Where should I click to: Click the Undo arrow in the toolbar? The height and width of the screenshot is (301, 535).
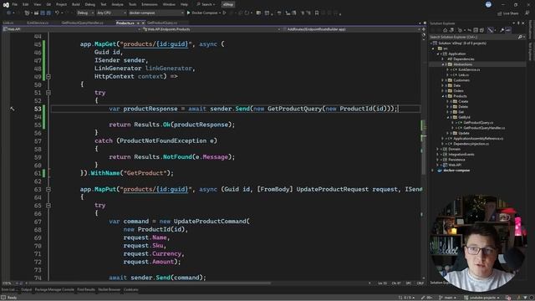tap(58, 13)
